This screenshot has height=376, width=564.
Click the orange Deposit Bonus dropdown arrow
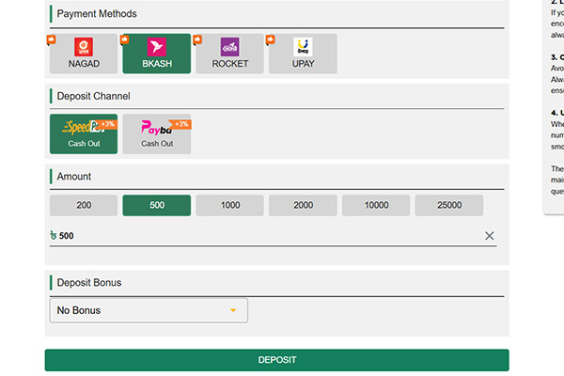233,310
